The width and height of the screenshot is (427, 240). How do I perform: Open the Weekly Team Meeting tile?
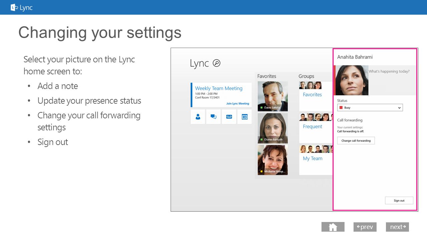[x=221, y=95]
